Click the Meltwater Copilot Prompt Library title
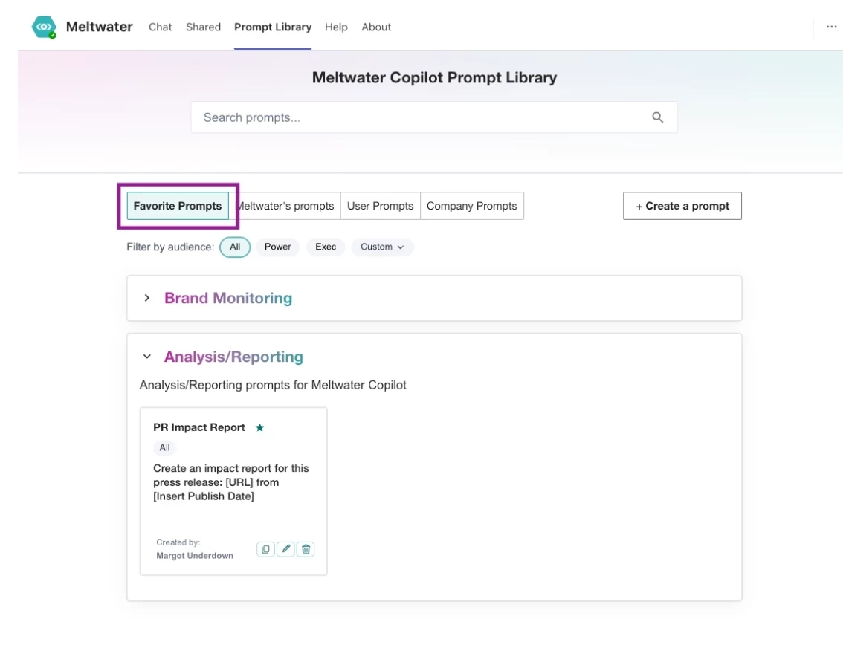 pyautogui.click(x=434, y=78)
